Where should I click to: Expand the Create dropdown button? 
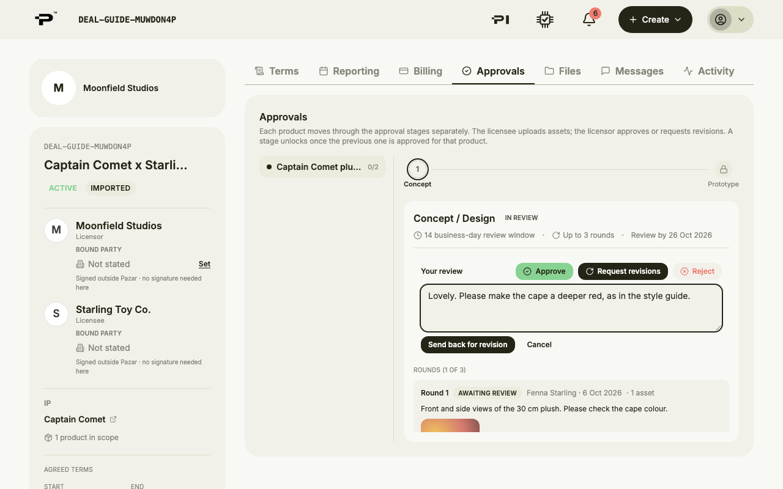point(655,20)
